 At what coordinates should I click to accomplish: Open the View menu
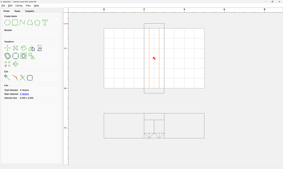click(x=28, y=6)
